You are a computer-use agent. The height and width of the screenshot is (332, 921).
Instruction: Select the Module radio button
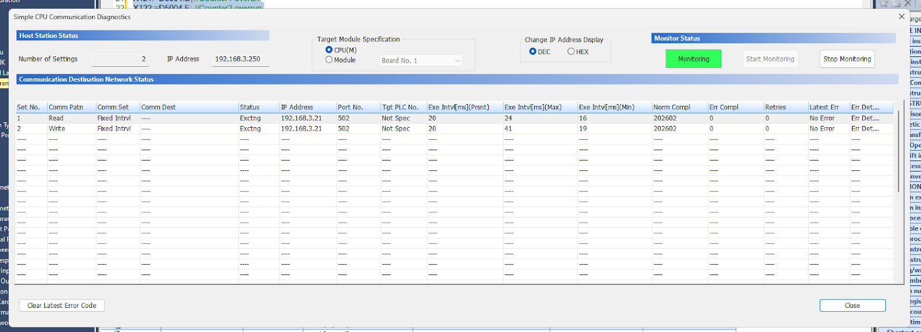[329, 60]
